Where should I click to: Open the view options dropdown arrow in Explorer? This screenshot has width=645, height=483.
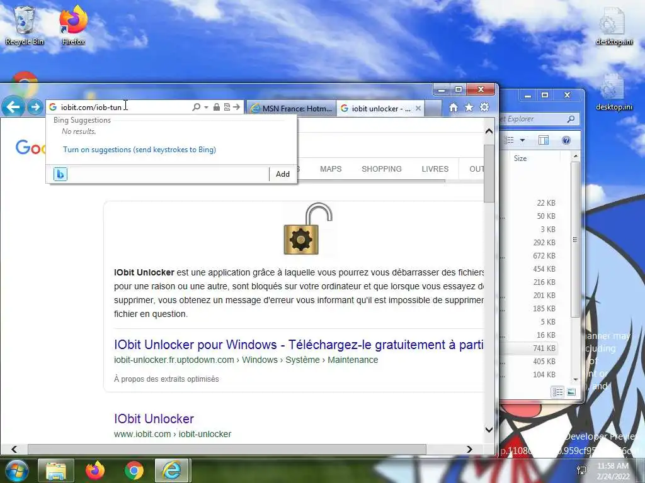(522, 140)
